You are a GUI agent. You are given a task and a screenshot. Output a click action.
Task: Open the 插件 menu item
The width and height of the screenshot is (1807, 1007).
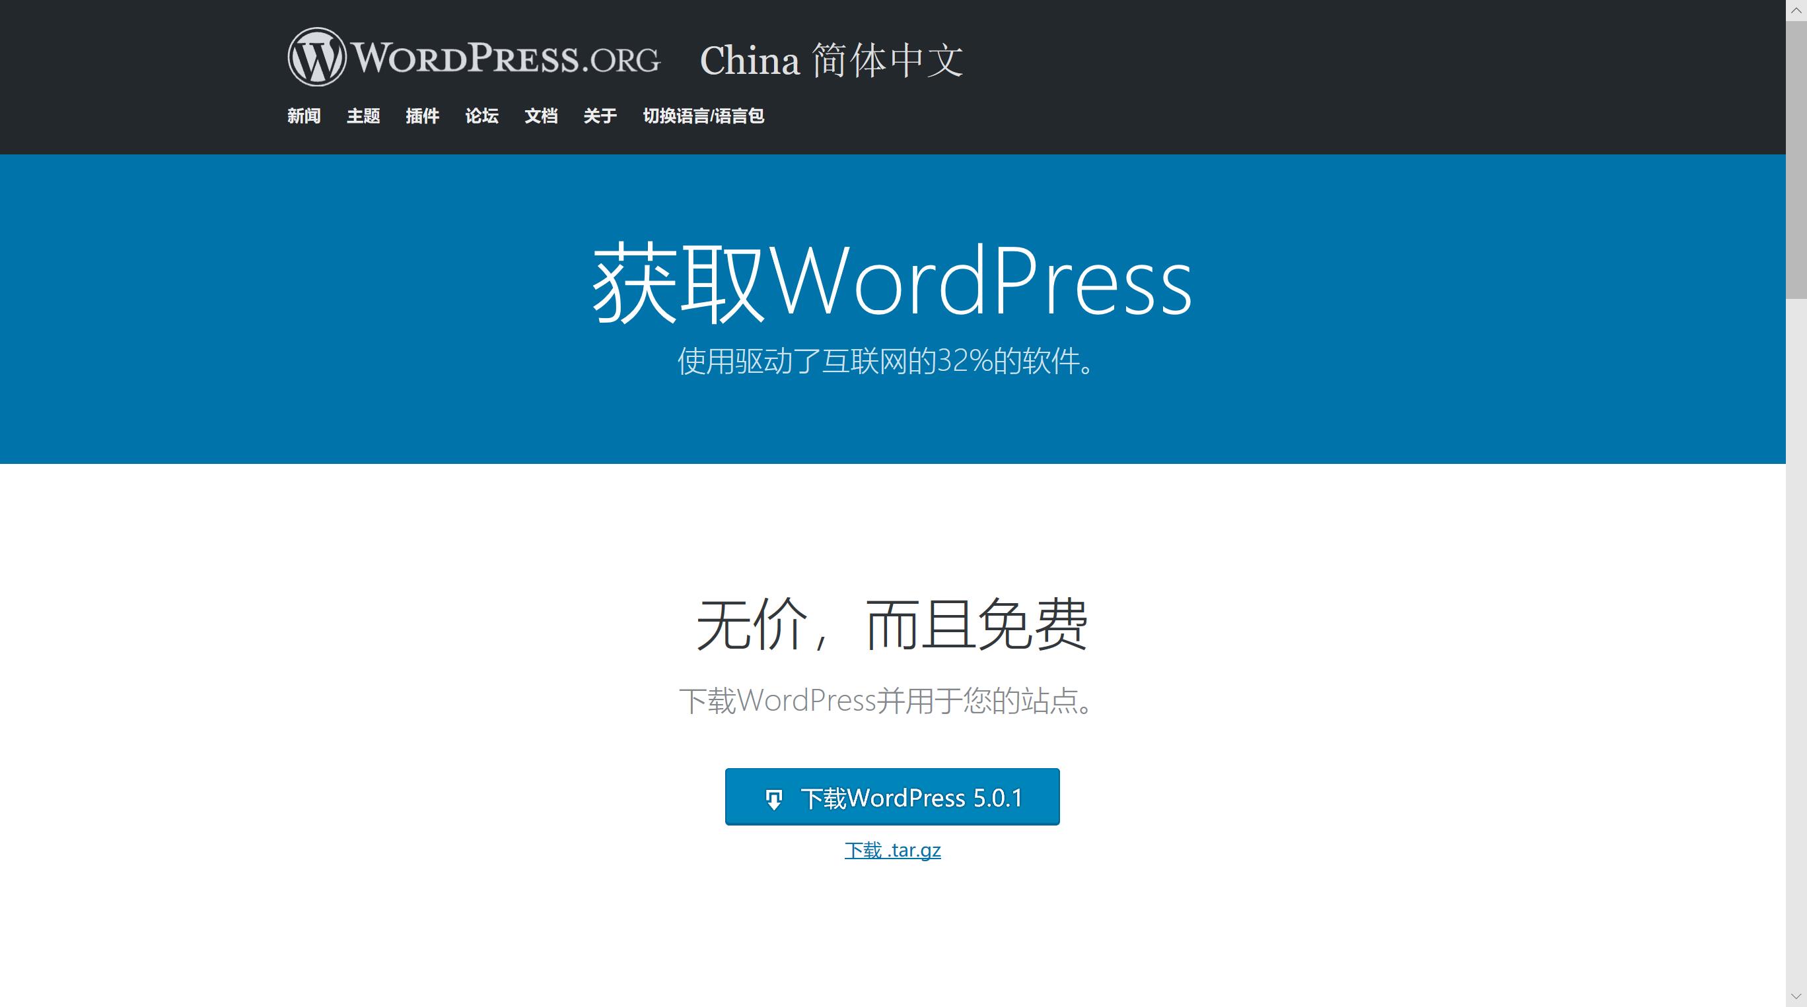pos(422,115)
